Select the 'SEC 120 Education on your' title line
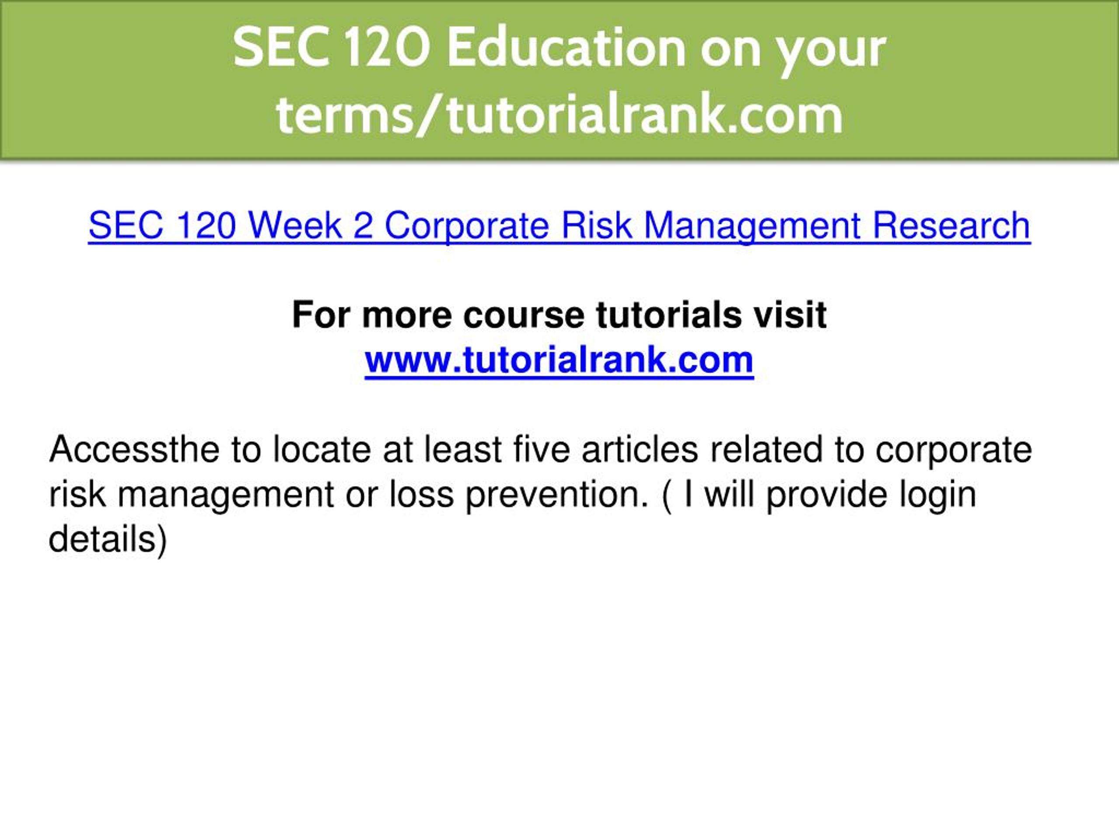This screenshot has width=1119, height=839. click(x=559, y=48)
